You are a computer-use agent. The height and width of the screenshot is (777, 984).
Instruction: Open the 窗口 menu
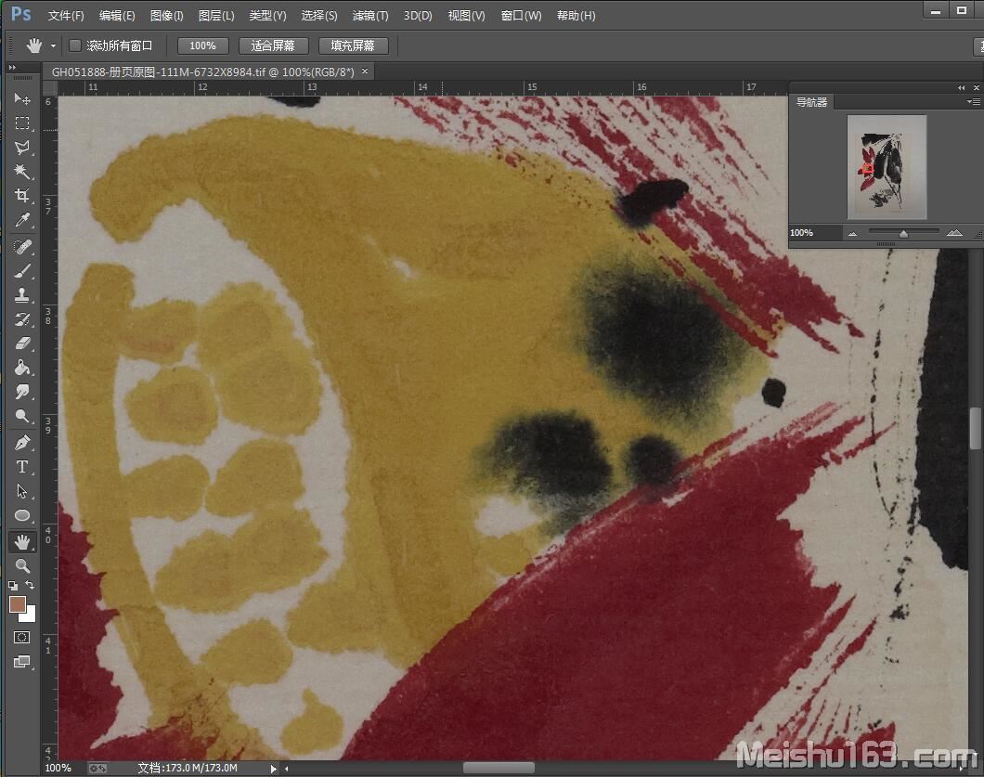tap(521, 16)
